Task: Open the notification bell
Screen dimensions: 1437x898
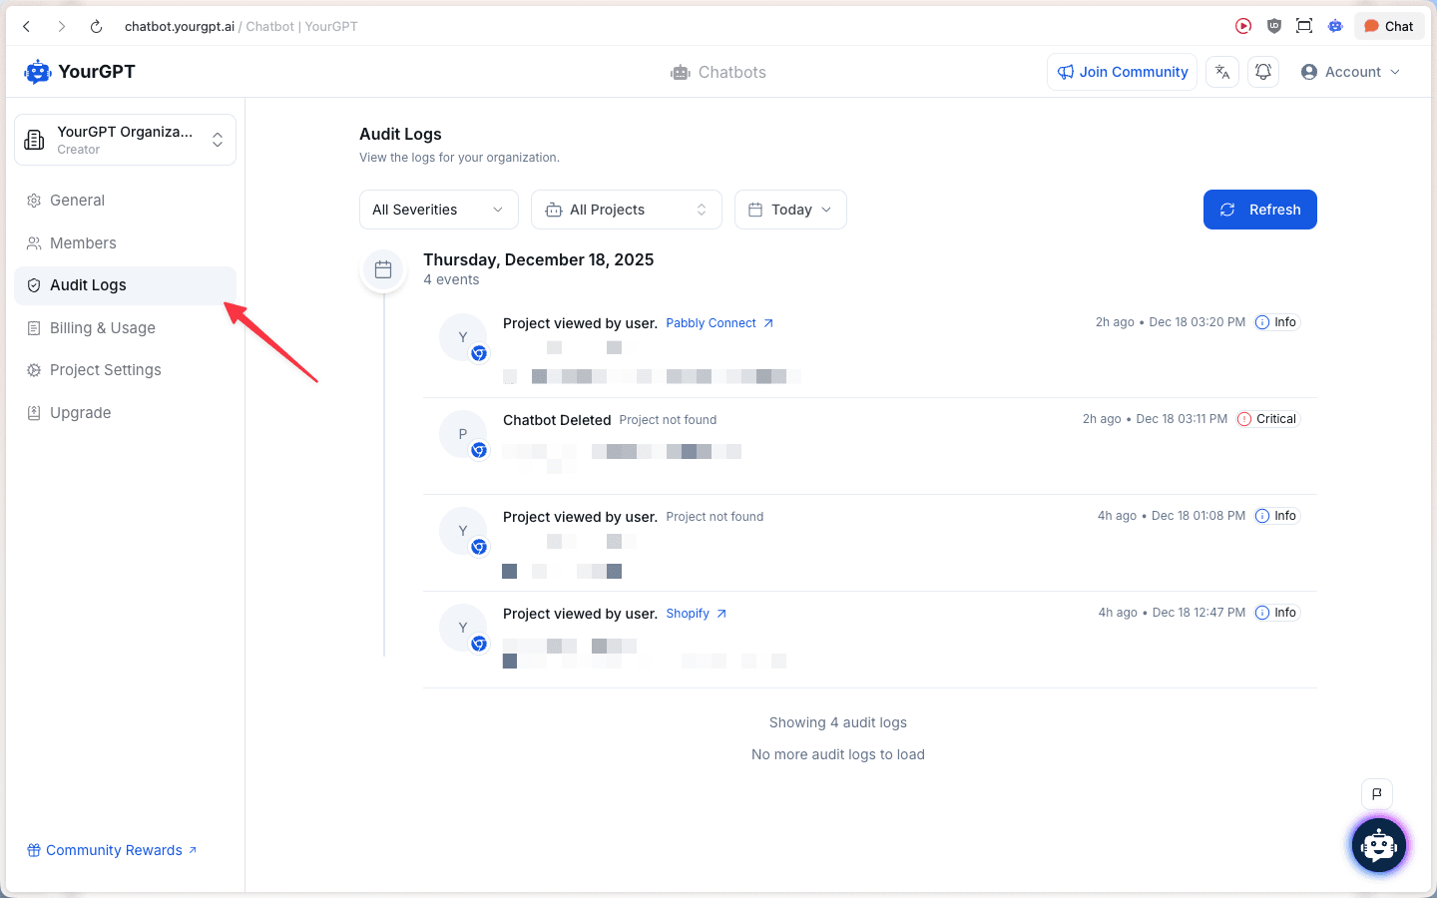Action: (1263, 71)
